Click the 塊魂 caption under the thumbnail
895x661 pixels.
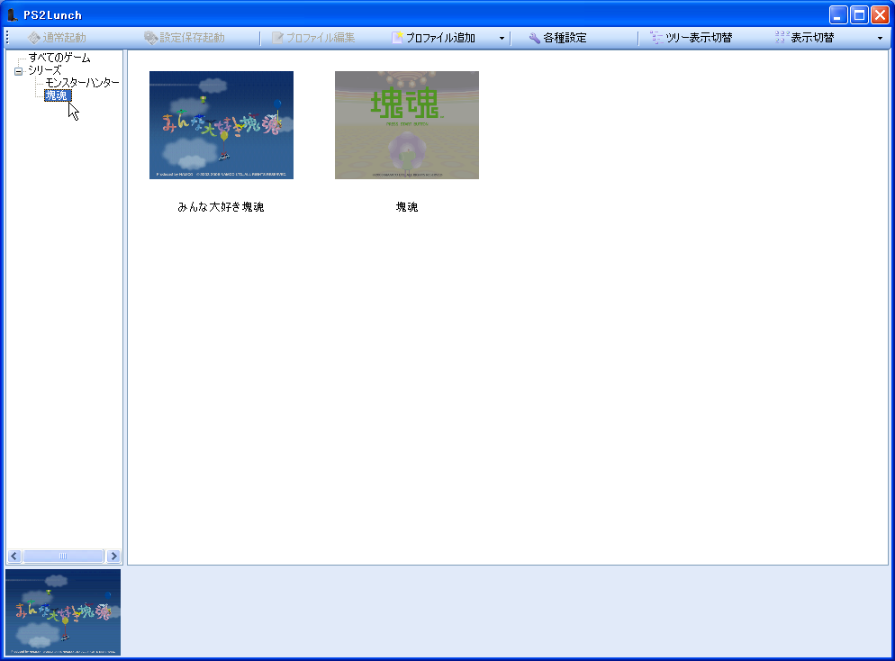(x=407, y=207)
